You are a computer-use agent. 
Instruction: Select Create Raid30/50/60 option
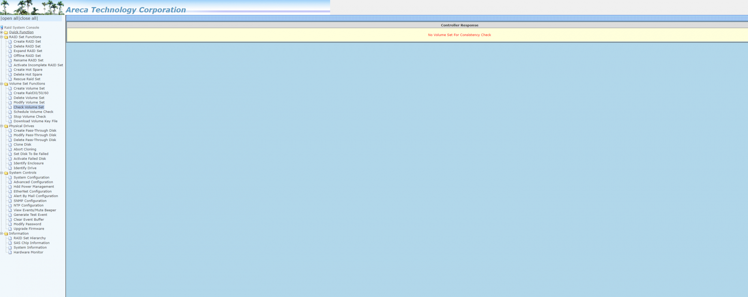click(31, 93)
